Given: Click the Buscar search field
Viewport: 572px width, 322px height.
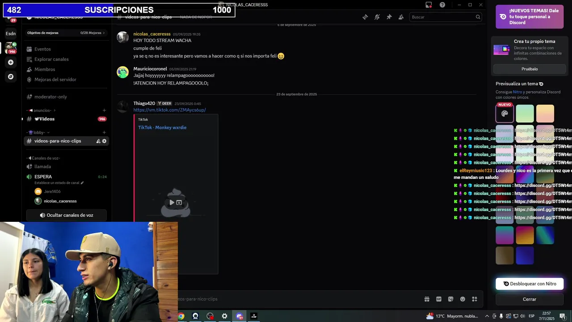Looking at the screenshot, I should 446,17.
